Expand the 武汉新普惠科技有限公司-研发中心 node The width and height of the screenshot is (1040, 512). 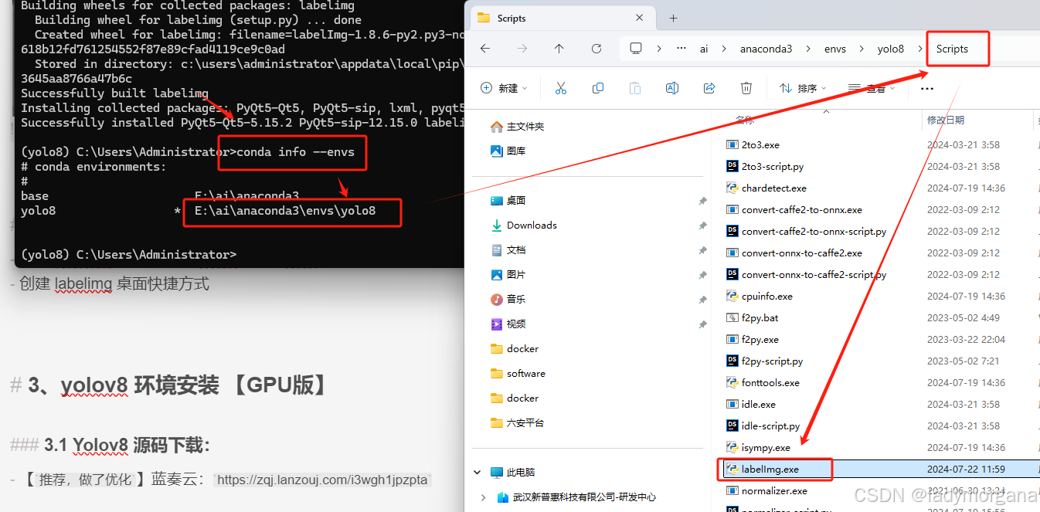pos(484,497)
